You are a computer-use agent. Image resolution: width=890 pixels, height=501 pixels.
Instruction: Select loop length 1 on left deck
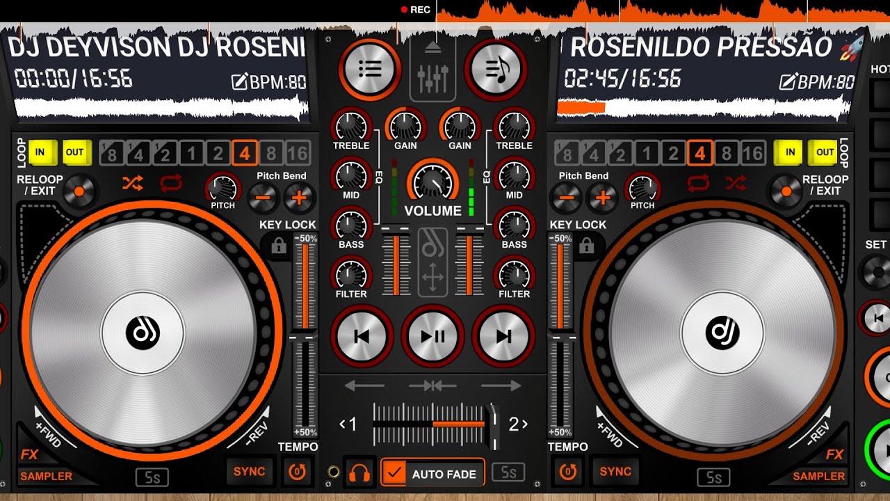192,153
